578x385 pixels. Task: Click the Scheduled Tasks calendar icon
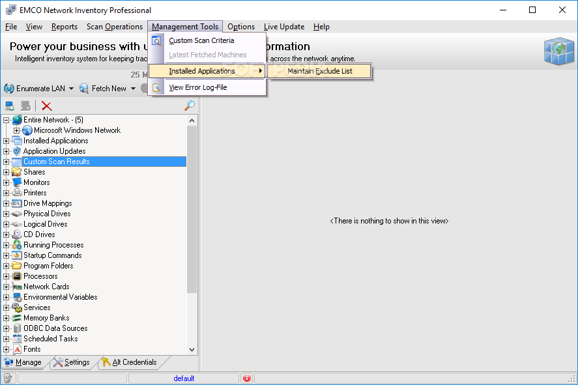[x=17, y=339]
